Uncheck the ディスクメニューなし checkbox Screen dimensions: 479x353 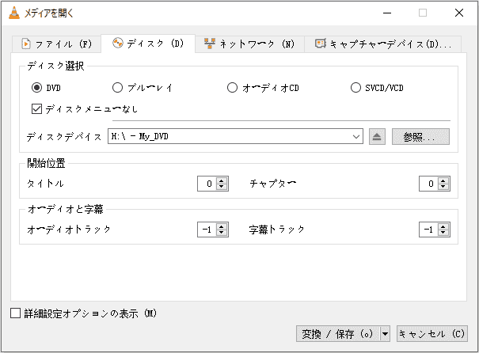point(37,108)
